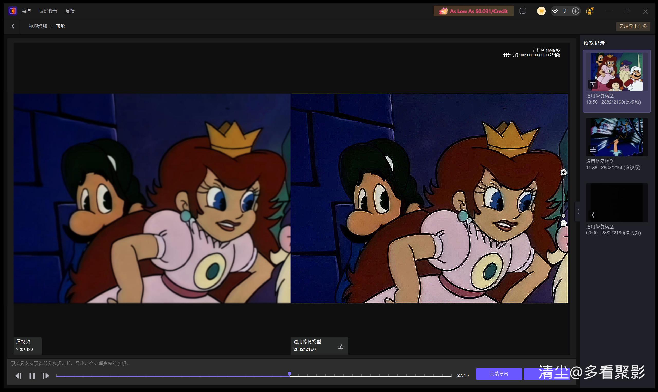658x392 pixels.
Task: Click the 预览 breadcrumb label
Action: 60,26
